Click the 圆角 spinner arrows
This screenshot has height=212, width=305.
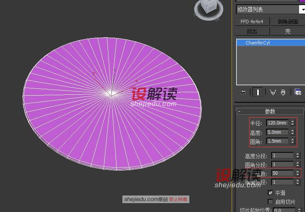tap(293, 141)
